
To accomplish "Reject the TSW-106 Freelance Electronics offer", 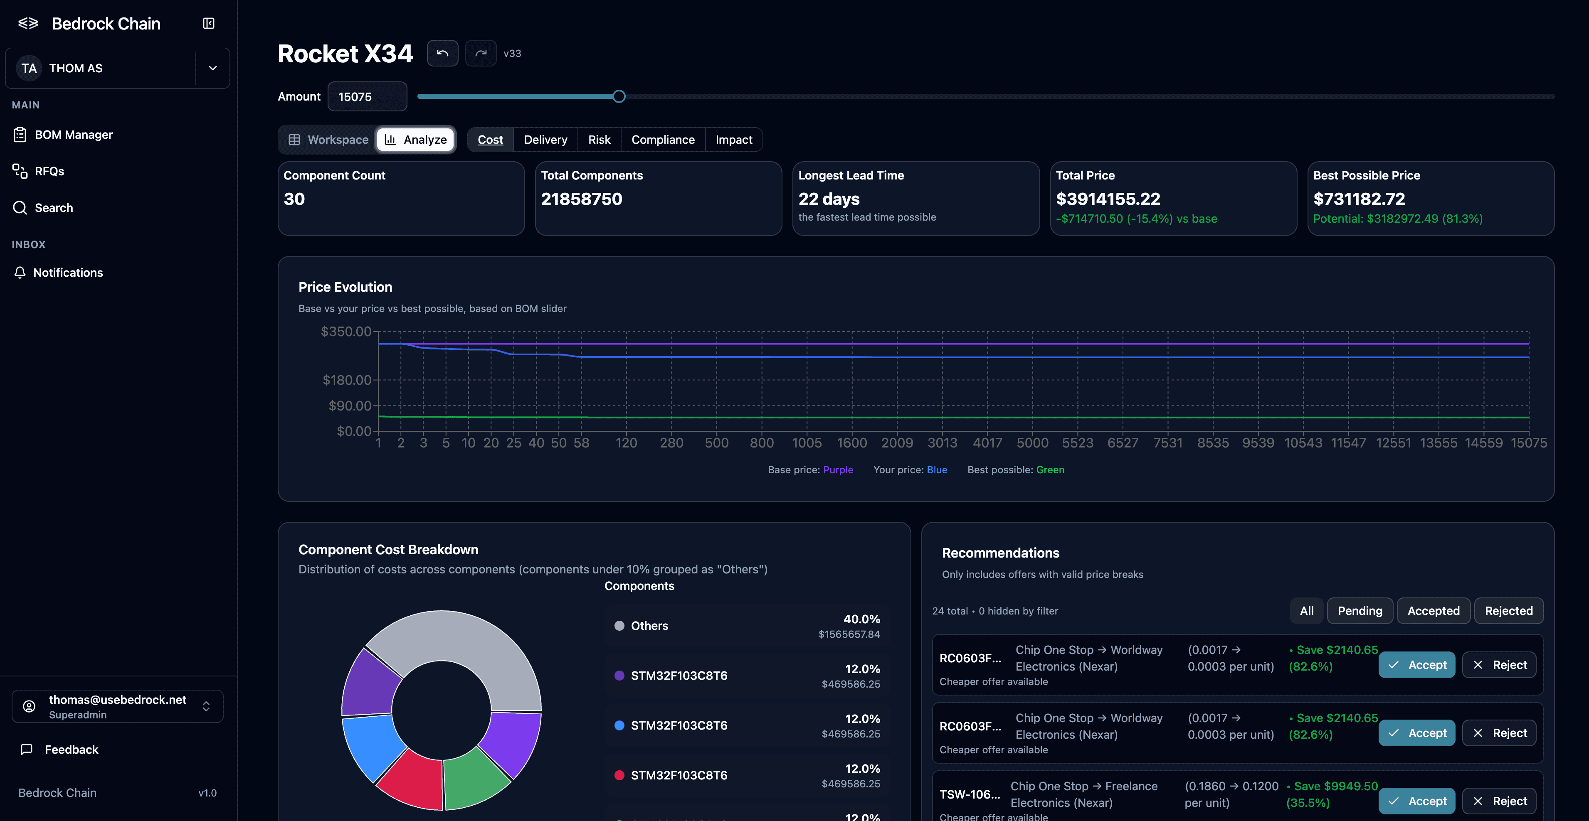I will 1500,801.
